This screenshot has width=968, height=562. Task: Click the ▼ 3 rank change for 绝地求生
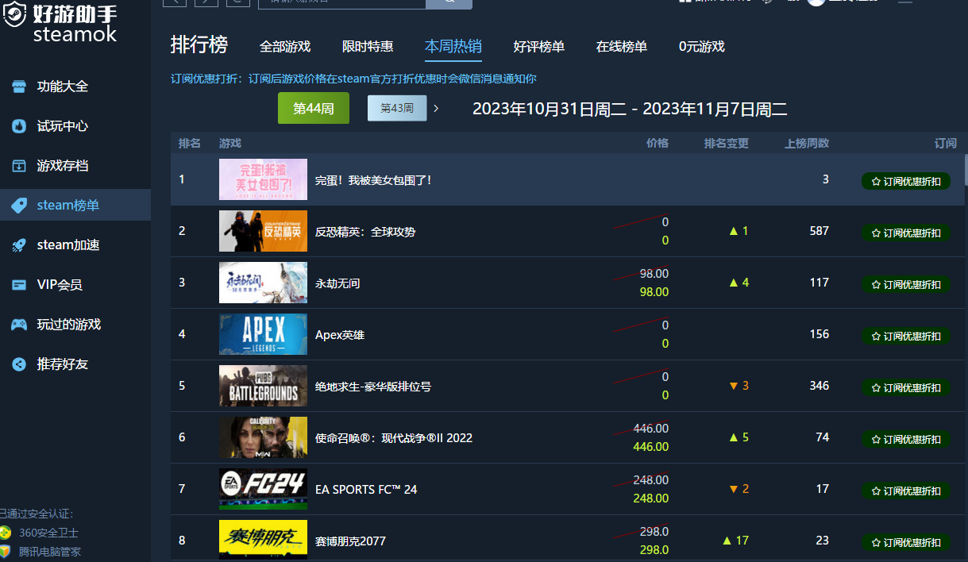pos(739,386)
